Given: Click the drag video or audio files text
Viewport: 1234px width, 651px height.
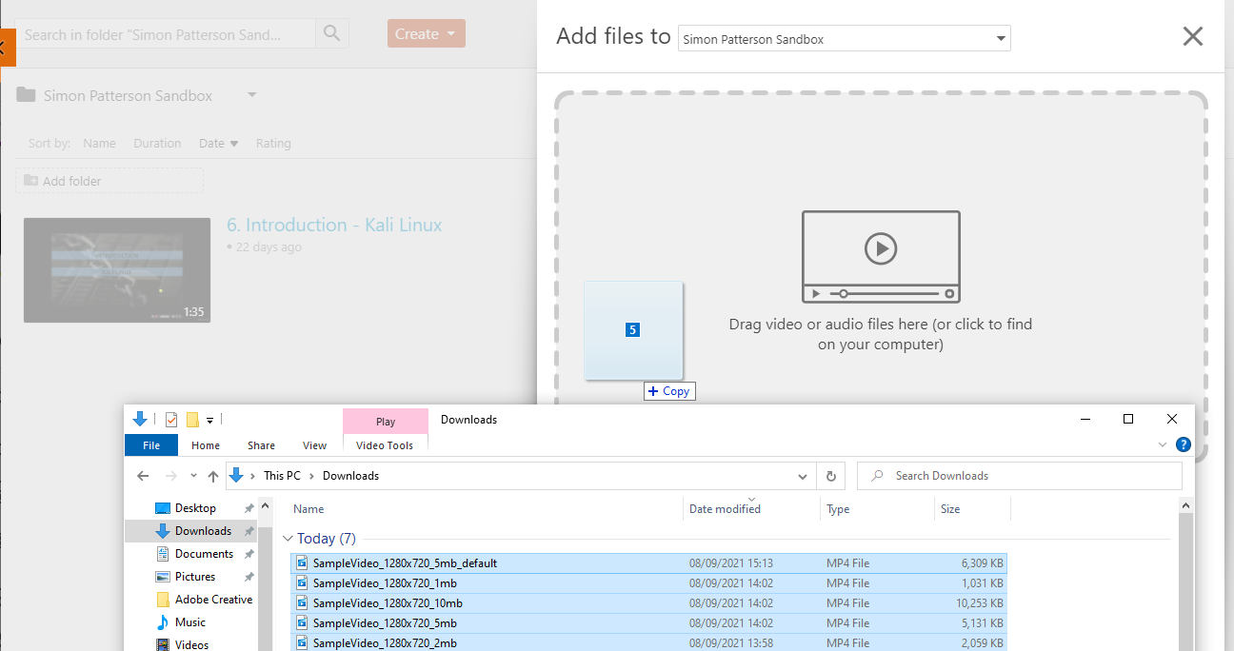Looking at the screenshot, I should pyautogui.click(x=881, y=334).
